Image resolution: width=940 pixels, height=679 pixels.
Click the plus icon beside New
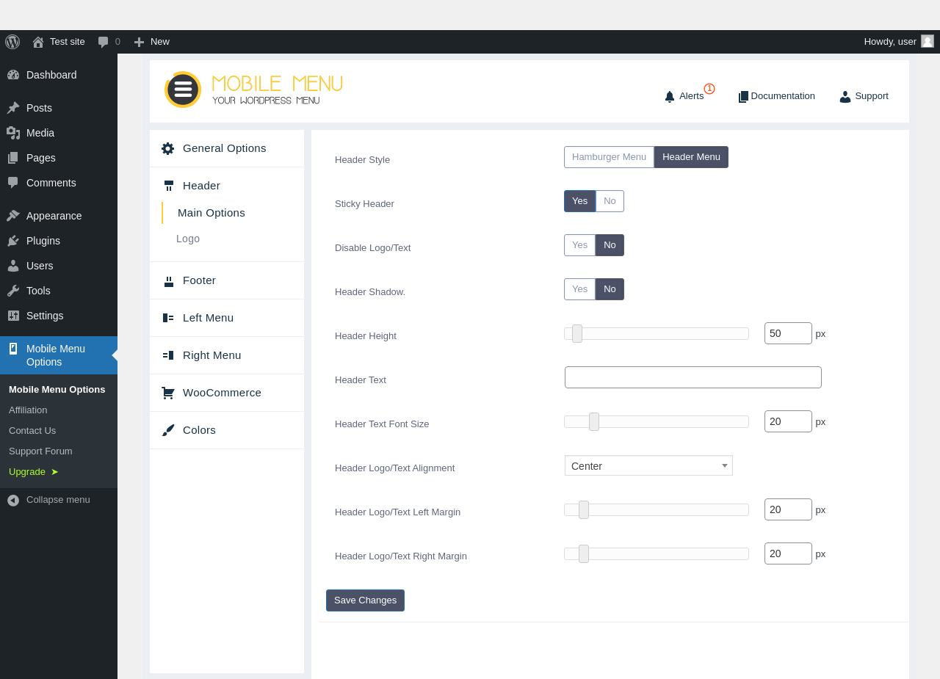pyautogui.click(x=139, y=42)
